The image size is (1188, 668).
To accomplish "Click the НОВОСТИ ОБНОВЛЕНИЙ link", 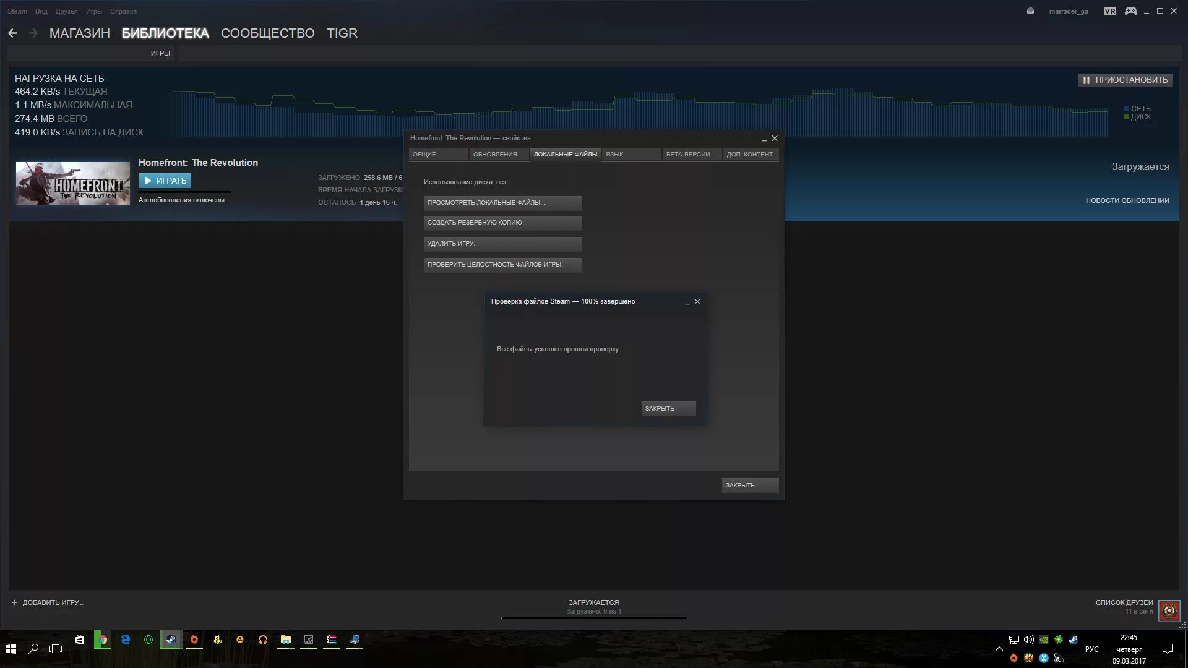I will tap(1127, 200).
